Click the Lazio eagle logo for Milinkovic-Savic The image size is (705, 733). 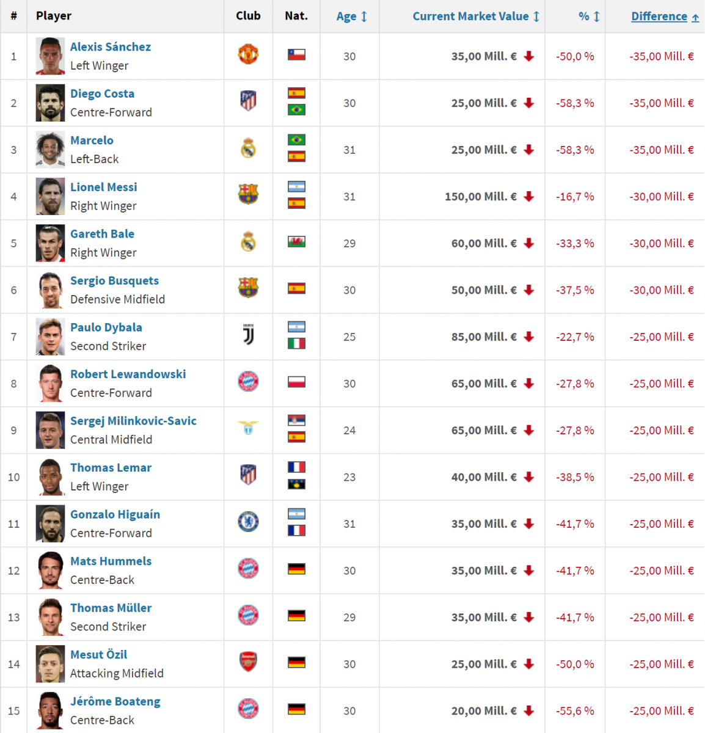(x=248, y=427)
